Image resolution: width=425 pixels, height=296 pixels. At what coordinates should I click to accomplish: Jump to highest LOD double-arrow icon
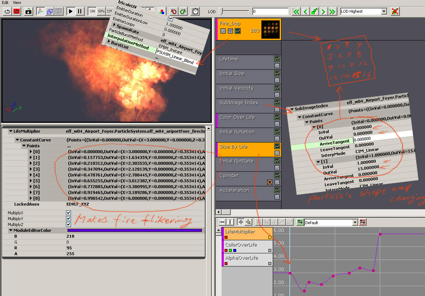tap(332, 11)
